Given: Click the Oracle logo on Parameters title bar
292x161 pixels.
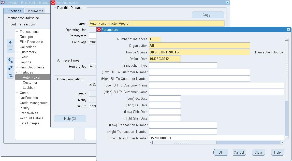Looking at the screenshot, I should (99, 30).
